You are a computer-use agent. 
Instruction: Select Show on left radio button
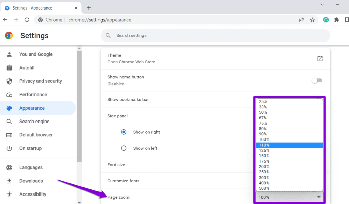tap(124, 148)
